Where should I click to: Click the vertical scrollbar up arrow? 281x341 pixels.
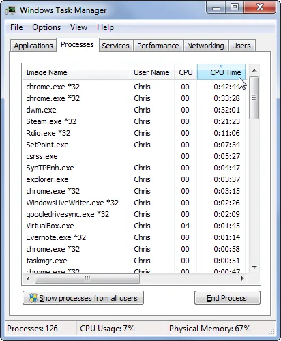coord(254,70)
